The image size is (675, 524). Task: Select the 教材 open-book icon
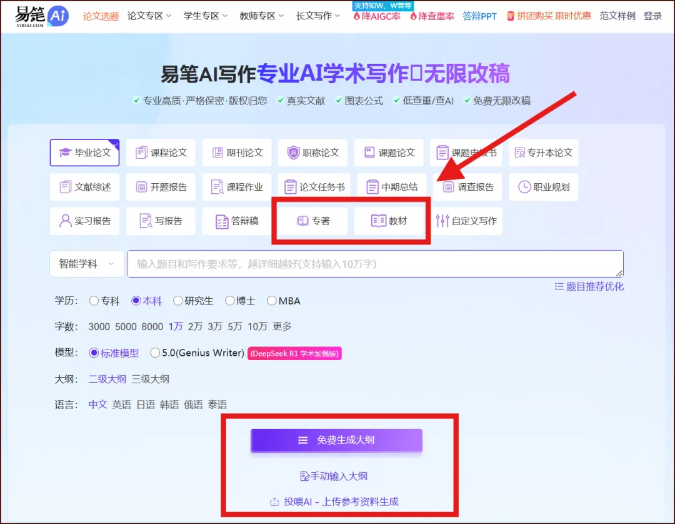[378, 221]
